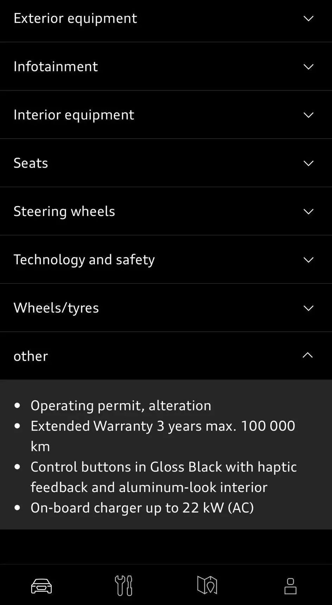This screenshot has height=605, width=332.
Task: Tap the Steering wheels down chevron
Action: (308, 212)
